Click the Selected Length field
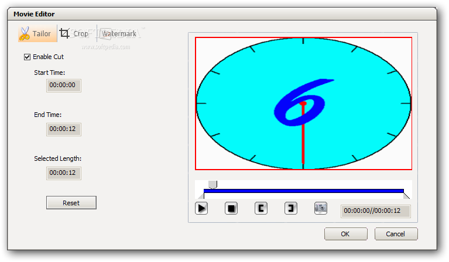The width and height of the screenshot is (449, 262). [x=64, y=173]
